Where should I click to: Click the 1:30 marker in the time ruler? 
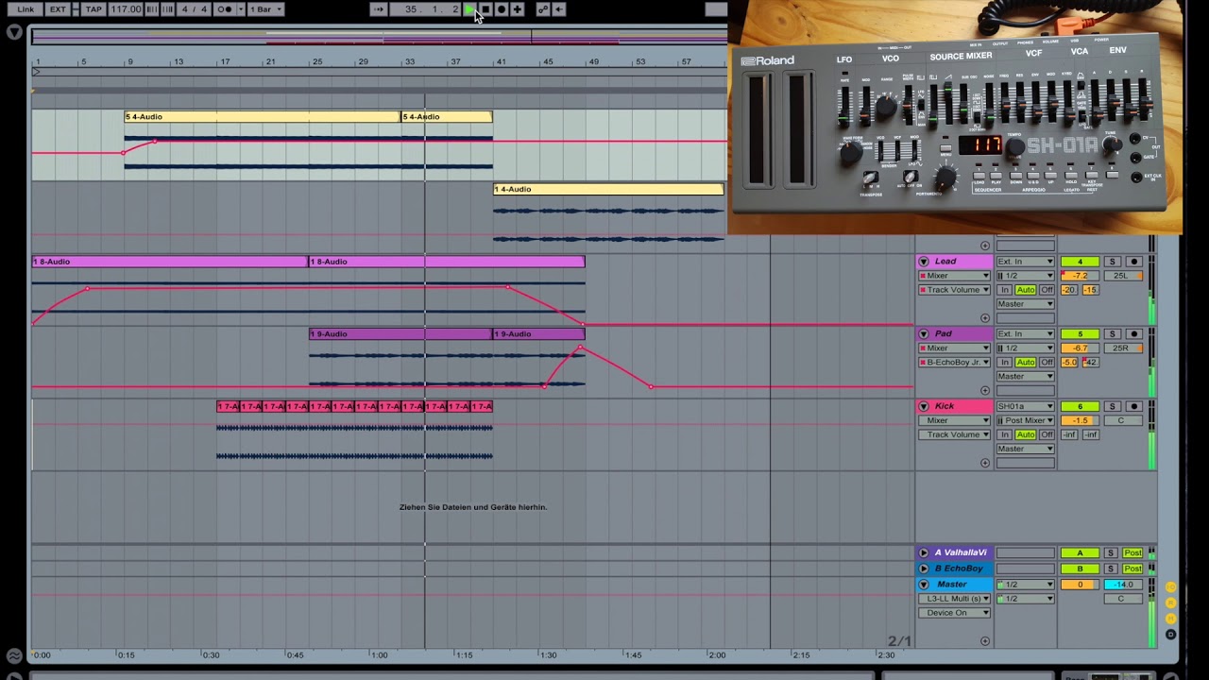(x=549, y=654)
